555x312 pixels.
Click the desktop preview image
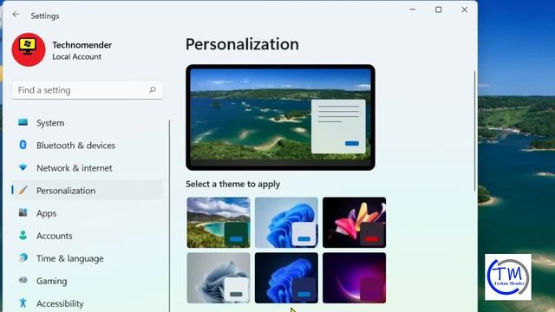pos(280,118)
